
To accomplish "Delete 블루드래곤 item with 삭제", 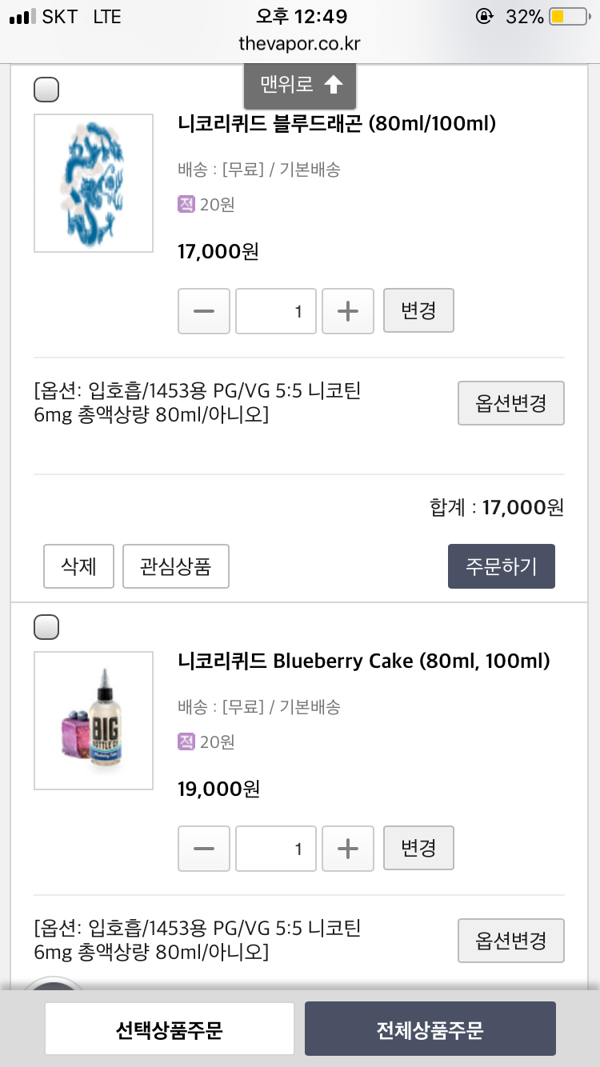I will [78, 566].
